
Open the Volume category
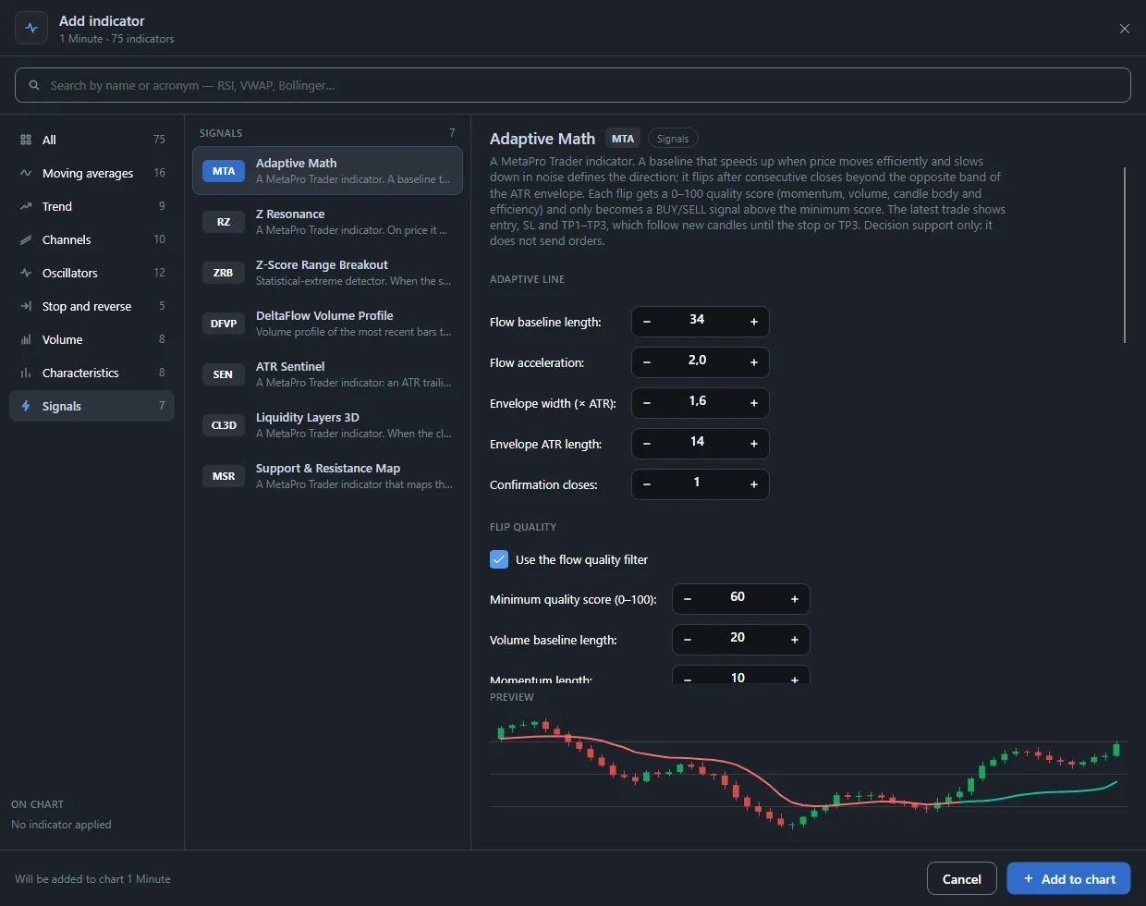tap(91, 339)
